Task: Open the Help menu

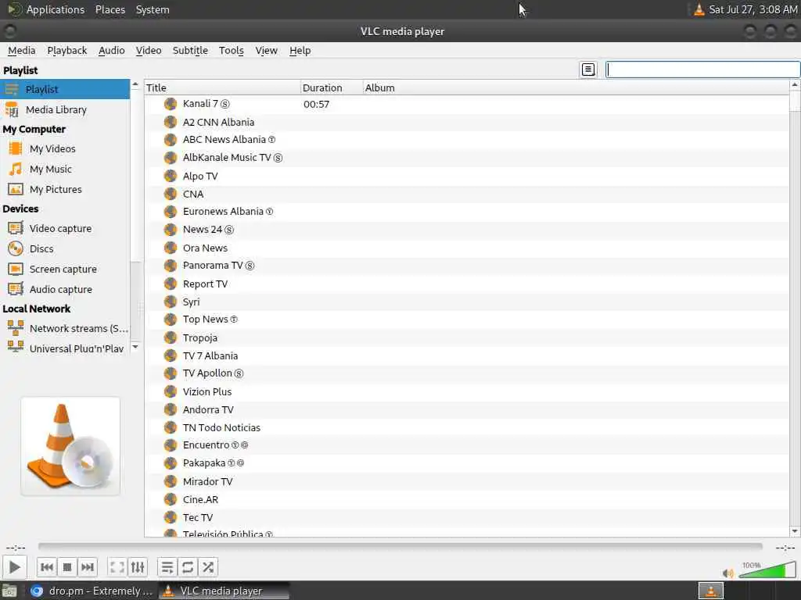Action: 300,51
